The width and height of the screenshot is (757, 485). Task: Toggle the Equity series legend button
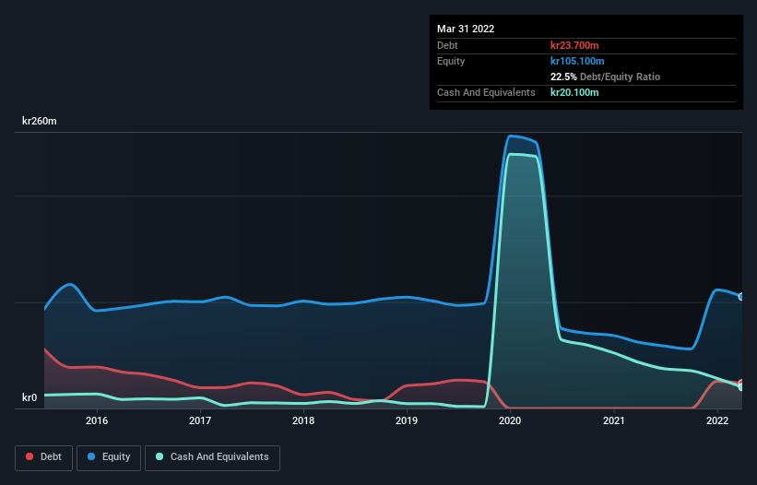[109, 457]
